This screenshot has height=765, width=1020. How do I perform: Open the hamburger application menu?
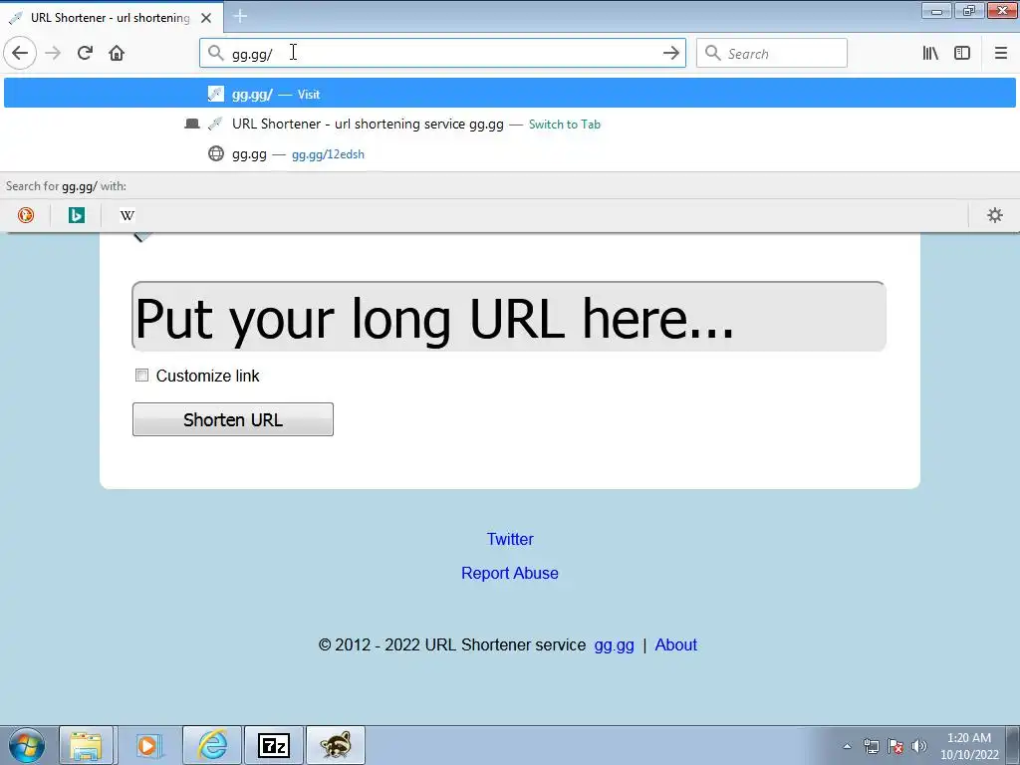[1000, 53]
